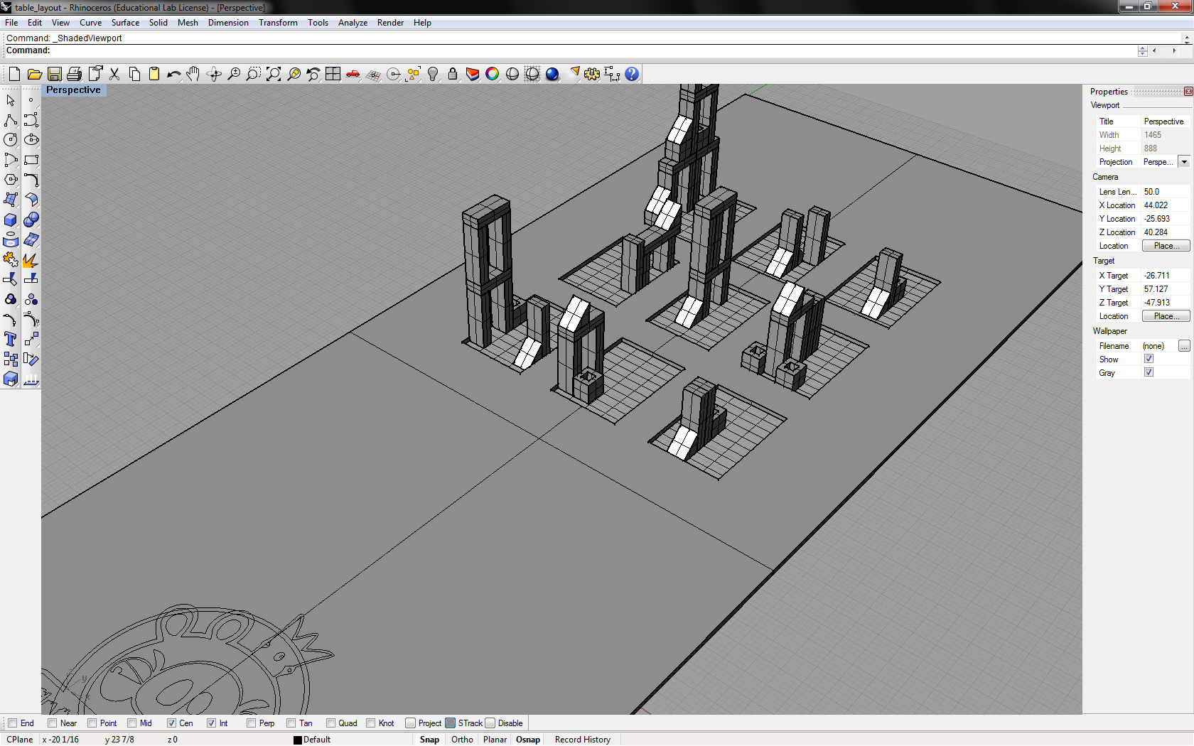
Task: Click the padlock Lock objects icon
Action: point(453,74)
